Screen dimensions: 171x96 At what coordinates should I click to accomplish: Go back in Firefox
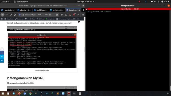tap(2, 15)
